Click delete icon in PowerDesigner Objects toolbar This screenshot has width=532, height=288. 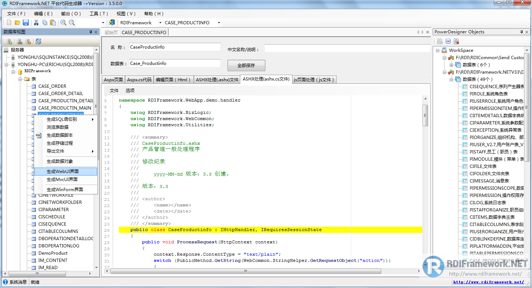click(456, 41)
